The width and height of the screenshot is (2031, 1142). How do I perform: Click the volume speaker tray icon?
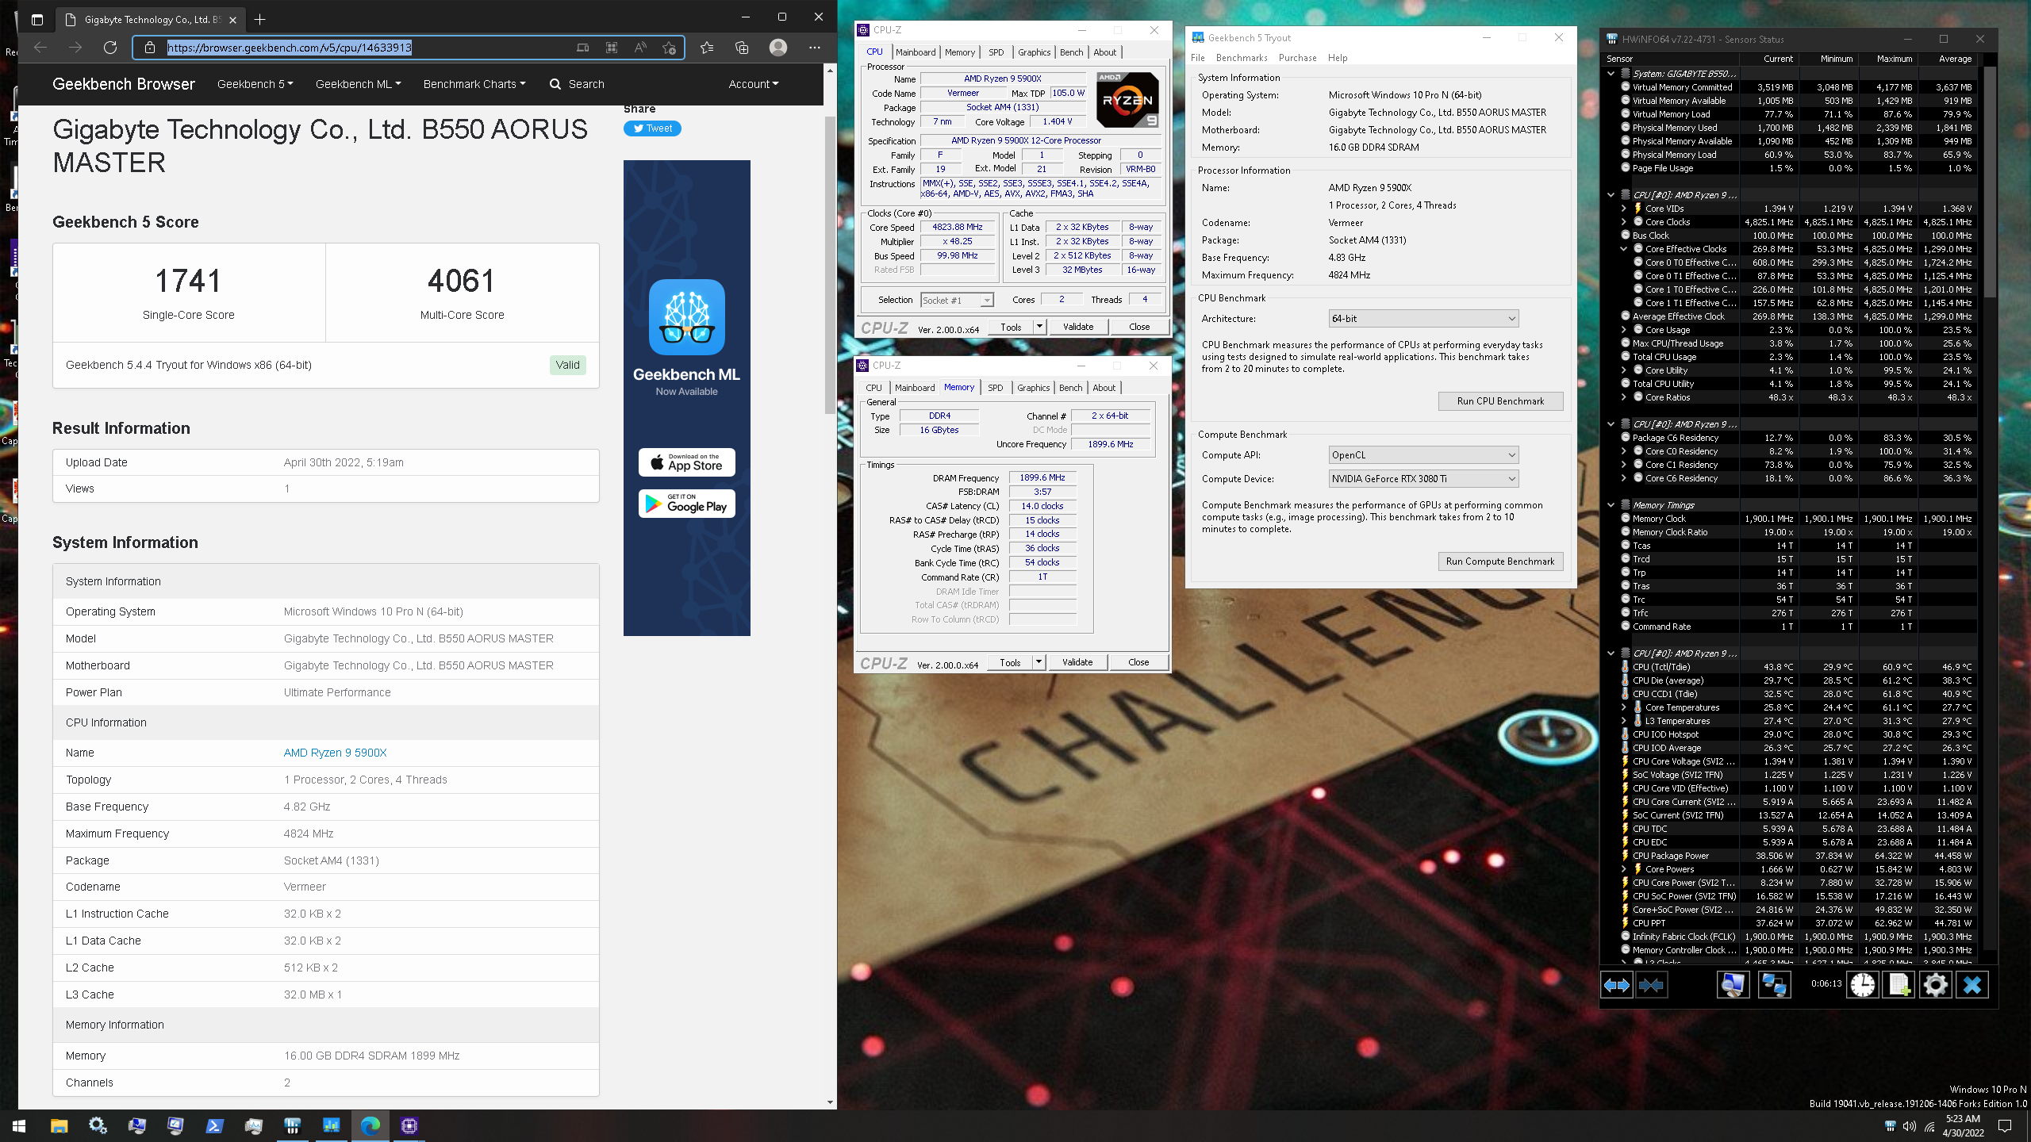click(x=1910, y=1126)
